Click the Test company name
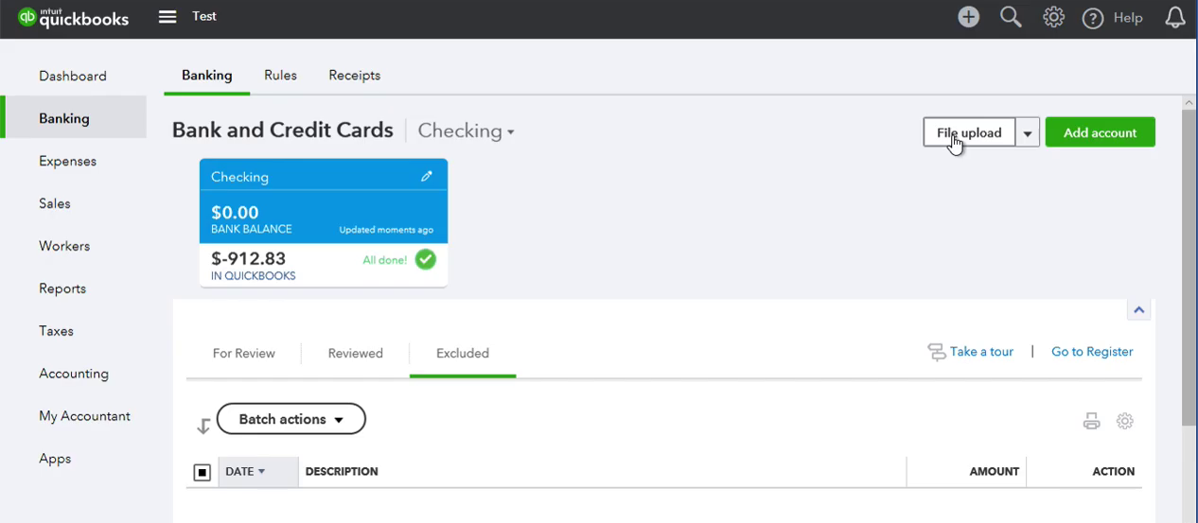 [x=204, y=16]
